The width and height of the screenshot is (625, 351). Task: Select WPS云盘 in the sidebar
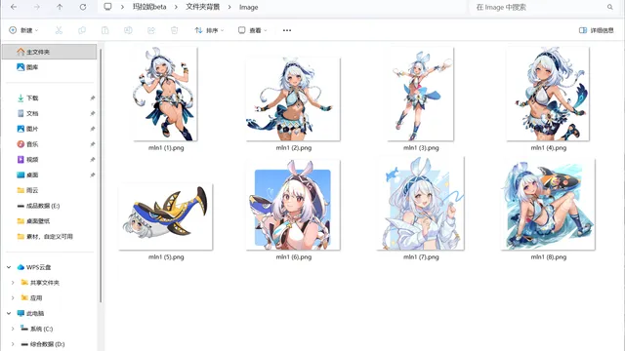point(34,267)
